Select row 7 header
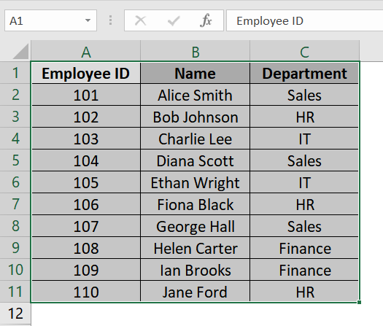Image resolution: width=383 pixels, height=326 pixels. 15,204
